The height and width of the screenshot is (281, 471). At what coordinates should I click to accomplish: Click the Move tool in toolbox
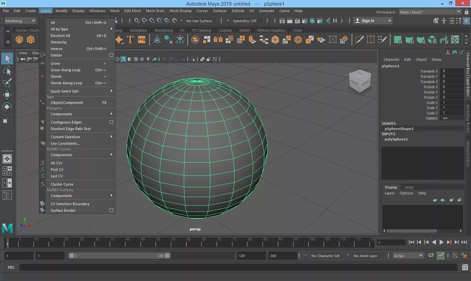click(7, 95)
